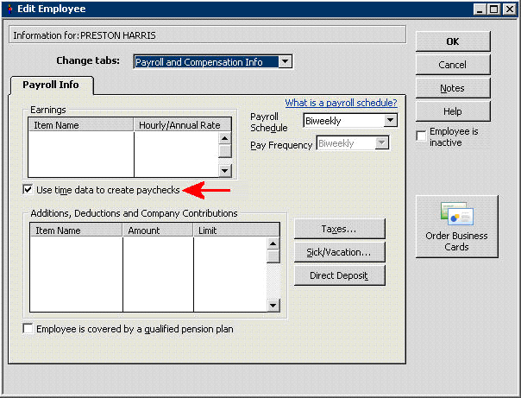The height and width of the screenshot is (398, 521).
Task: Click Earnings table scrollbar thumb
Action: tap(225, 151)
